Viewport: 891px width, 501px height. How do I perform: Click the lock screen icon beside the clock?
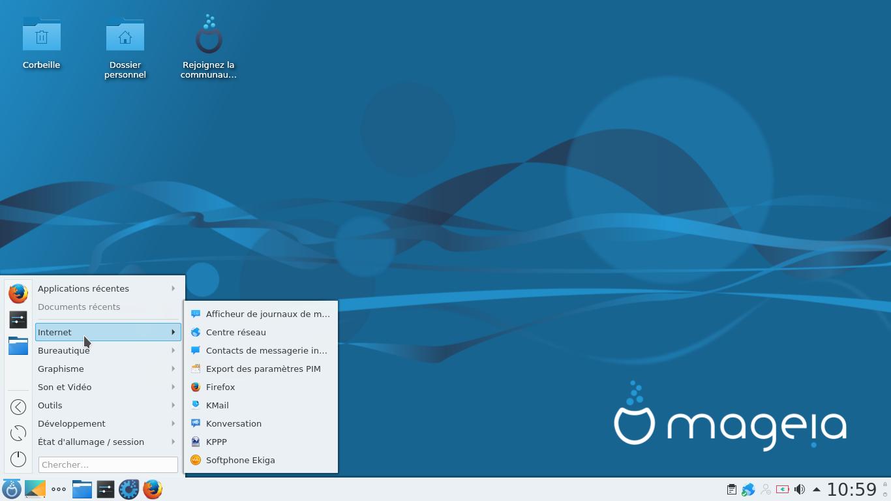(885, 485)
